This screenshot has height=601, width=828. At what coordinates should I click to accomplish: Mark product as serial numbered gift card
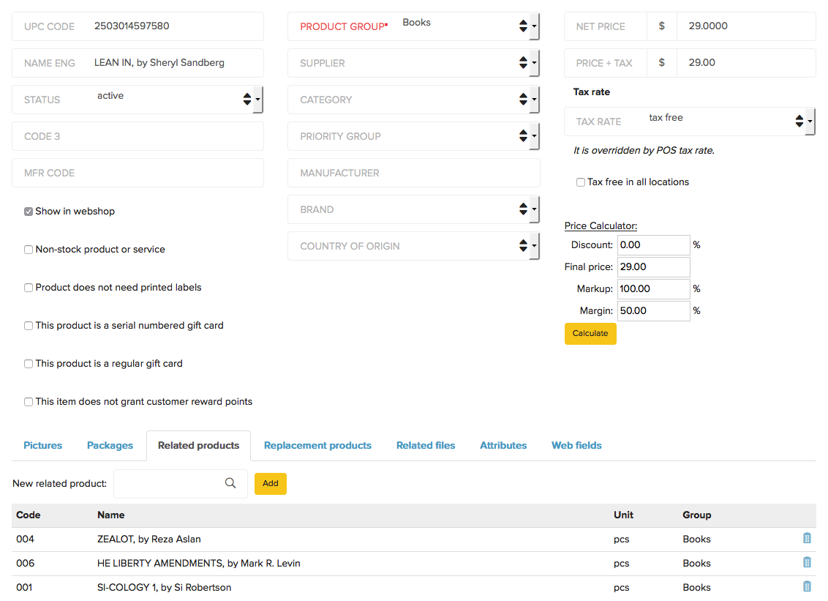pos(29,326)
